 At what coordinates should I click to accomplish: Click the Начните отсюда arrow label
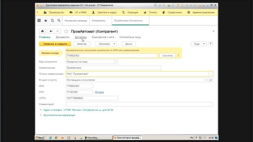(x=51, y=53)
